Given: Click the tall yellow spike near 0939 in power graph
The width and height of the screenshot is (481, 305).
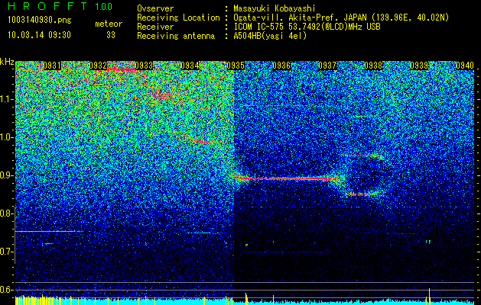Looking at the screenshot, I should 430,296.
